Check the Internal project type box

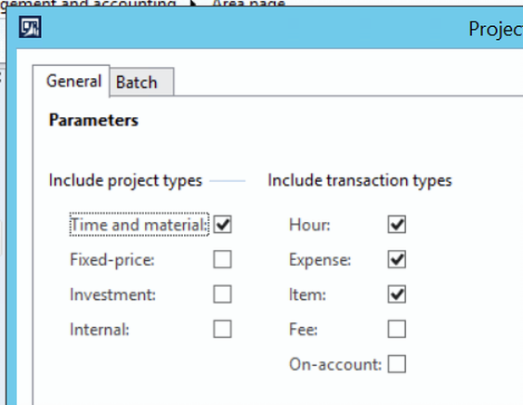coord(222,329)
